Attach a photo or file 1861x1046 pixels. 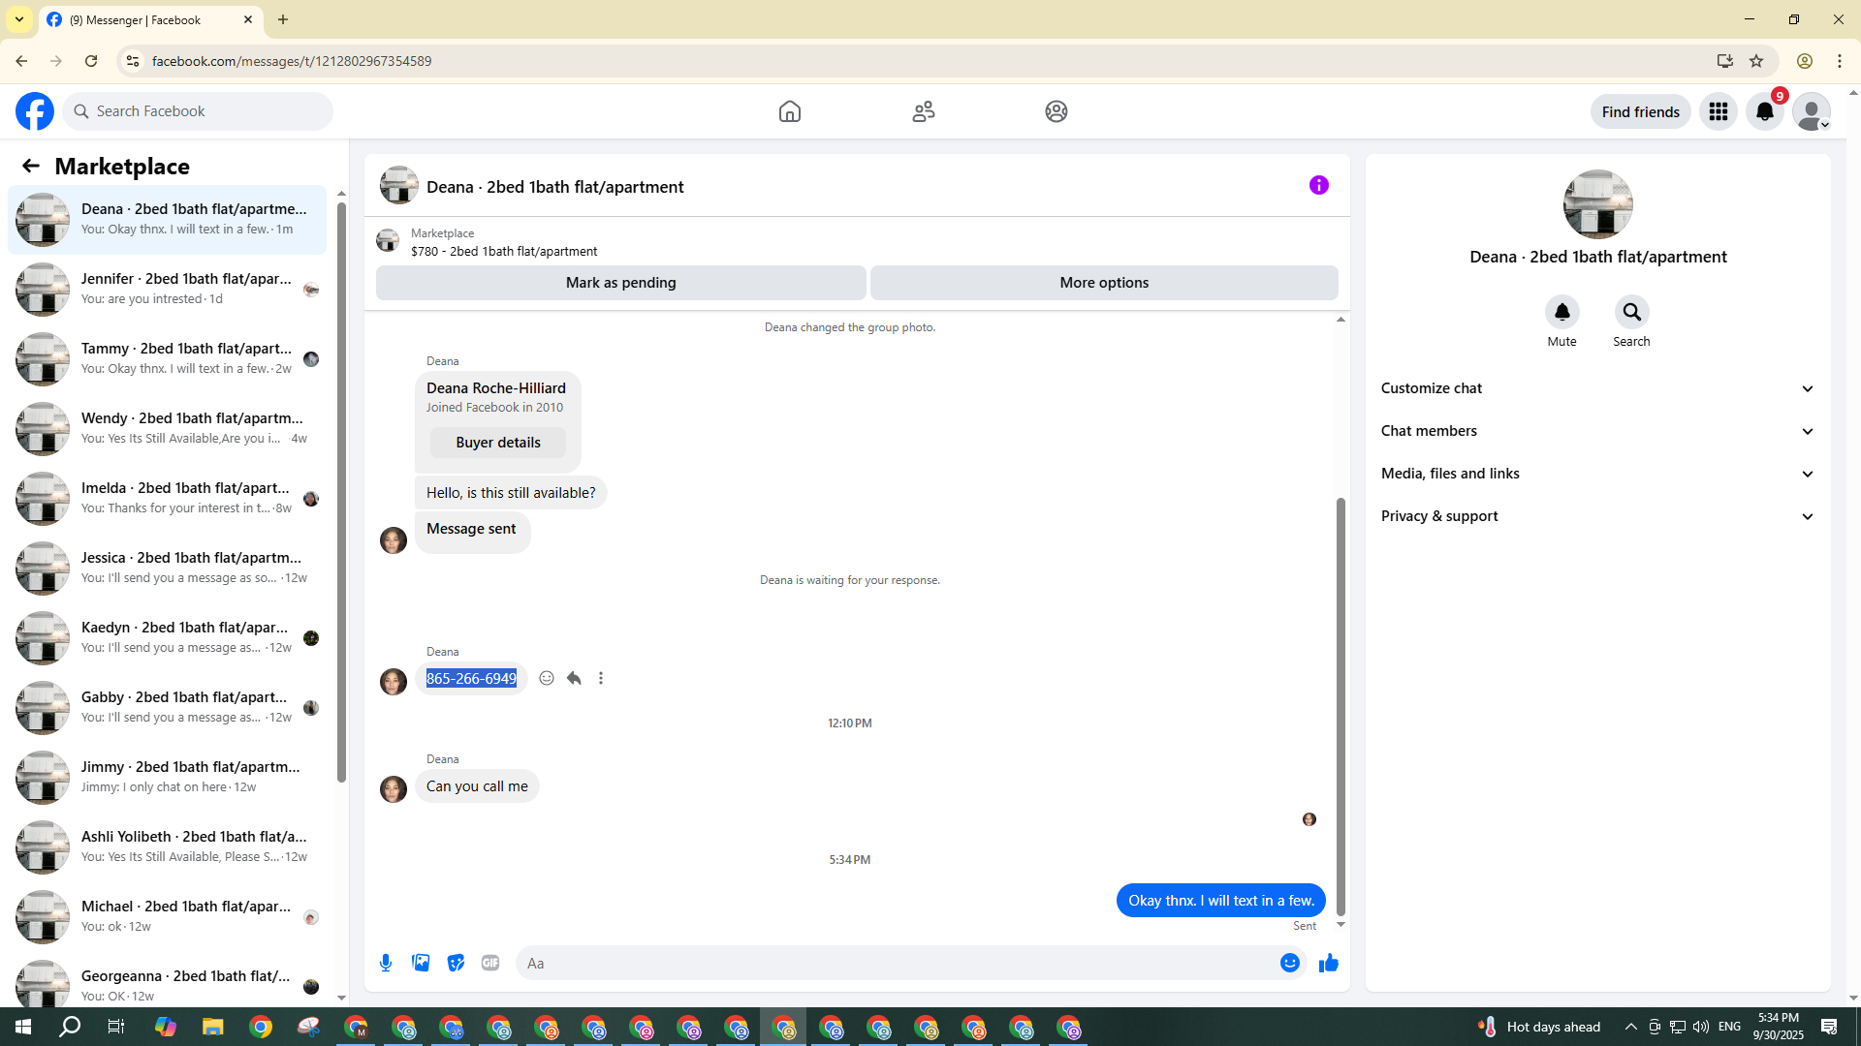421,963
